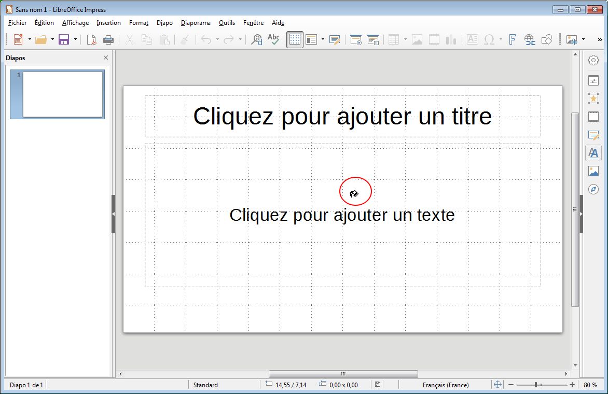Expand the Table dropdown arrow

pos(405,39)
